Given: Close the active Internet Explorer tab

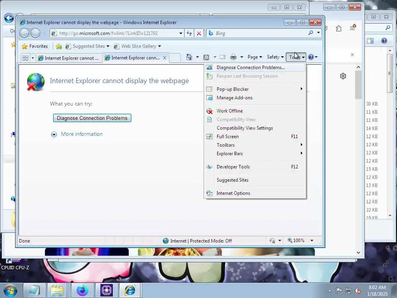Looking at the screenshot, I should click(164, 58).
